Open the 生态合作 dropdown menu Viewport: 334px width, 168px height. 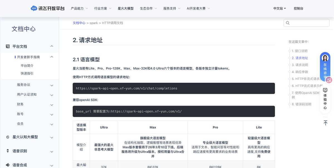[x=148, y=8]
